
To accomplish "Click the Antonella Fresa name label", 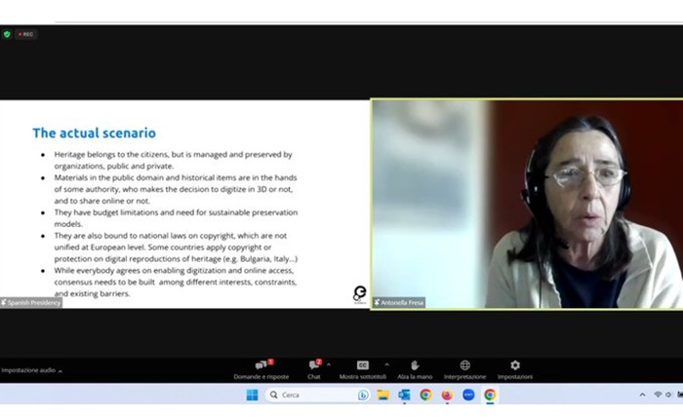I will point(399,302).
